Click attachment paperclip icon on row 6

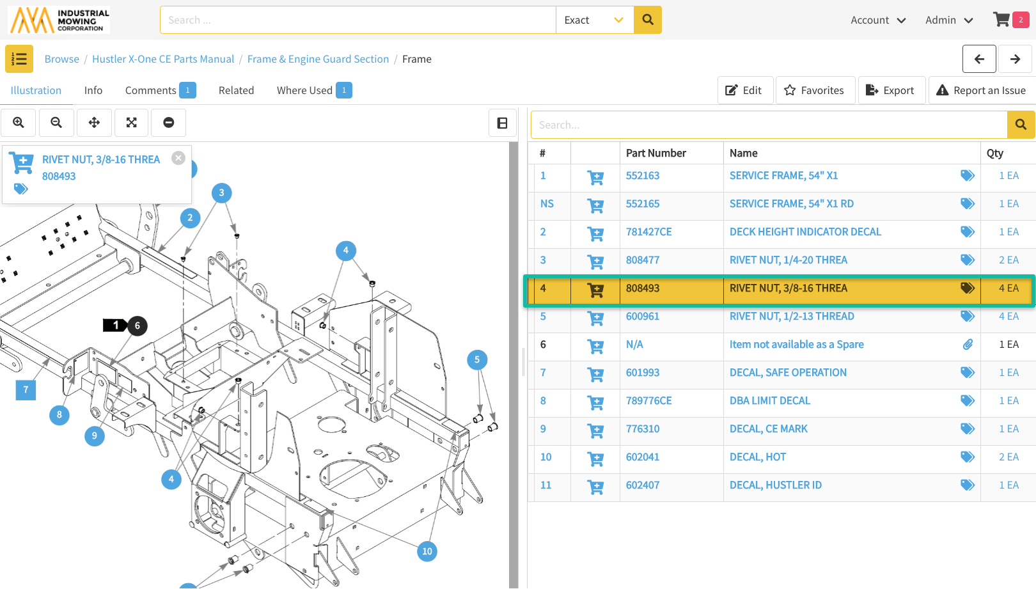968,344
